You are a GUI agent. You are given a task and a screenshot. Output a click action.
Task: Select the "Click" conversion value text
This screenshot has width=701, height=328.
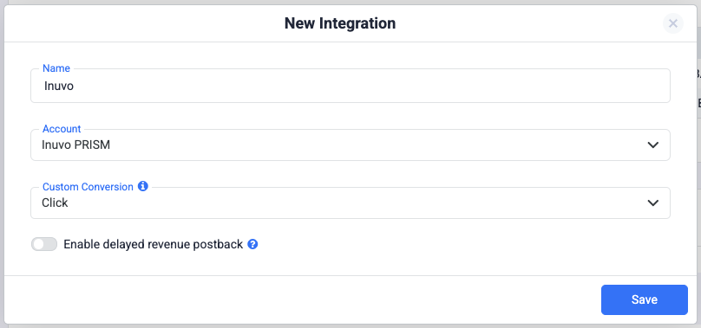[55, 203]
